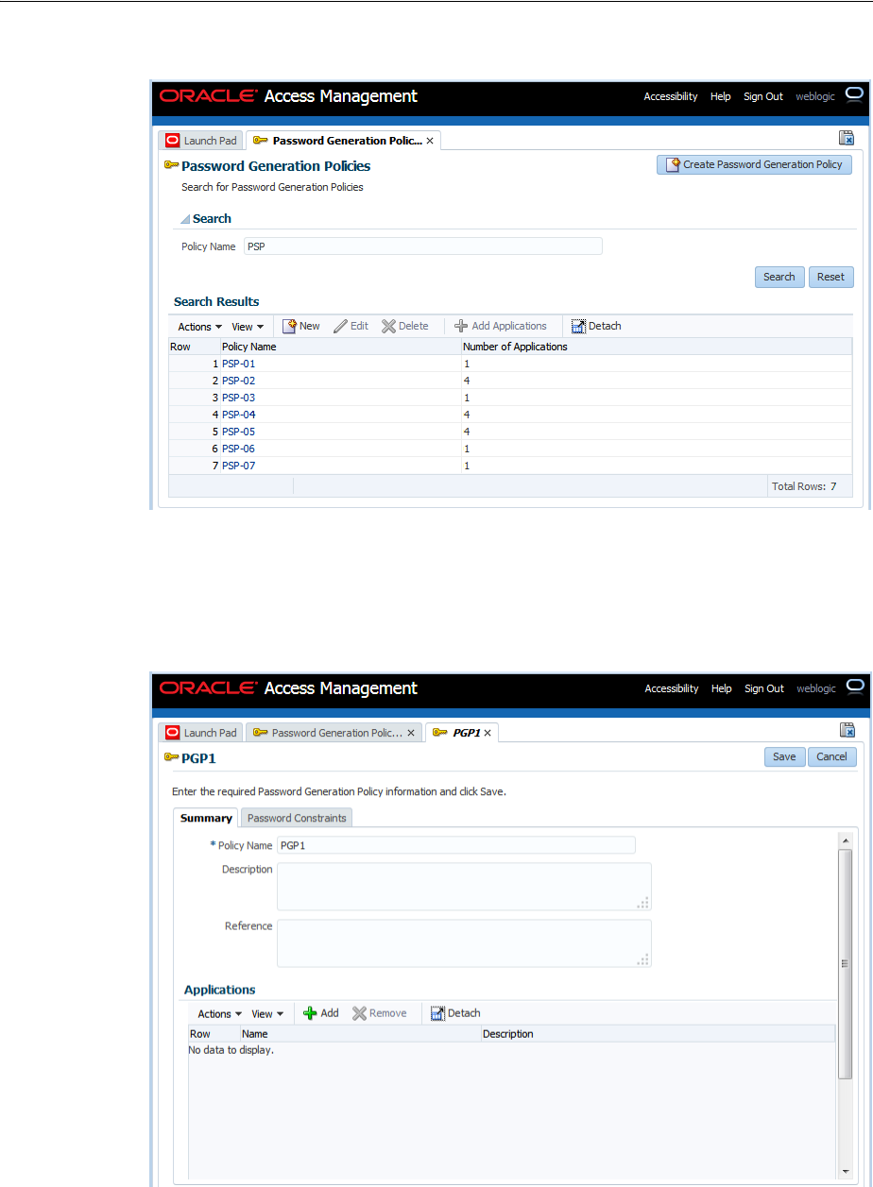Select the PGP1 tab
The width and height of the screenshot is (873, 1187).
coord(462,733)
